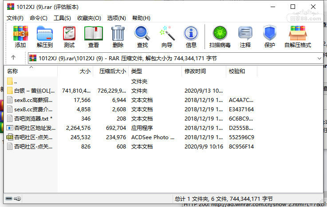This screenshot has width=327, height=207.
Task: Go up one folder level arrow
Action: 13,57
